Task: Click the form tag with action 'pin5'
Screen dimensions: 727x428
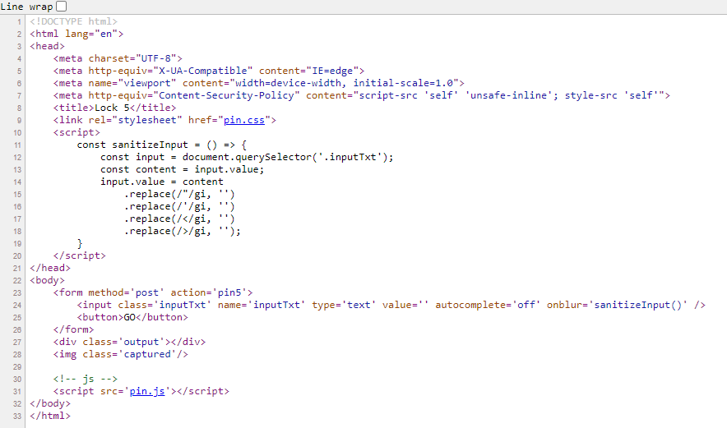Action: (x=153, y=292)
